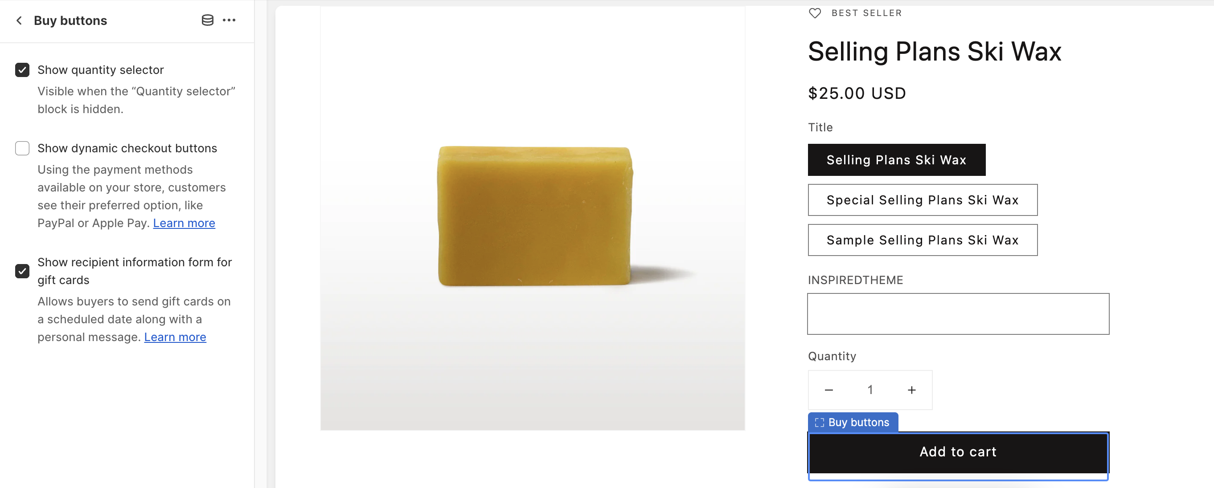Decrease quantity with the minus icon
Screen dimensions: 1214x488
(829, 390)
